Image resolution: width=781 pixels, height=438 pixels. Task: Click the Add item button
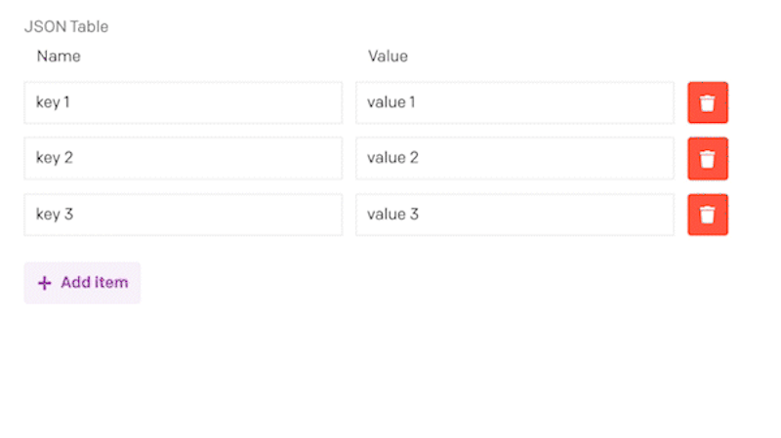[82, 283]
